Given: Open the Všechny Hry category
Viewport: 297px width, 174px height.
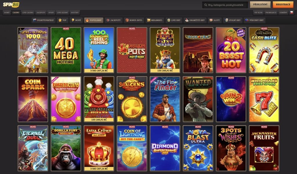Looking at the screenshot, I should [x=255, y=20].
